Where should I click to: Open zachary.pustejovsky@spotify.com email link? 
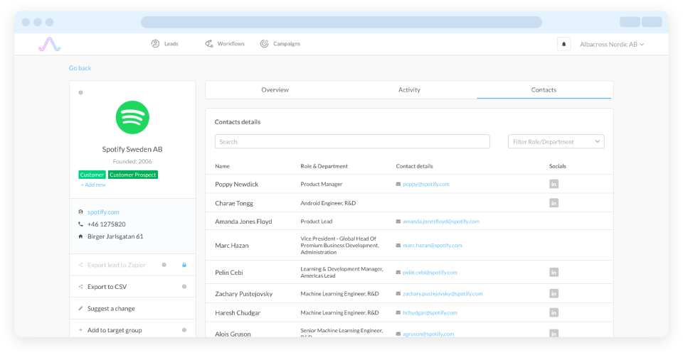point(443,294)
